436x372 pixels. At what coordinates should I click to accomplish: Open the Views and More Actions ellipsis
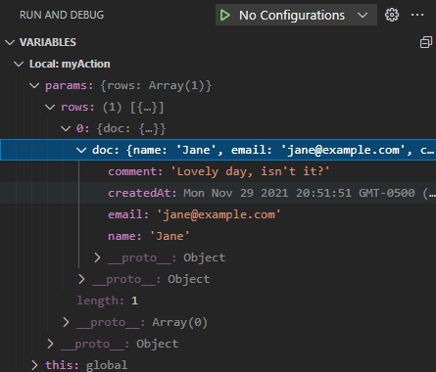tap(417, 15)
